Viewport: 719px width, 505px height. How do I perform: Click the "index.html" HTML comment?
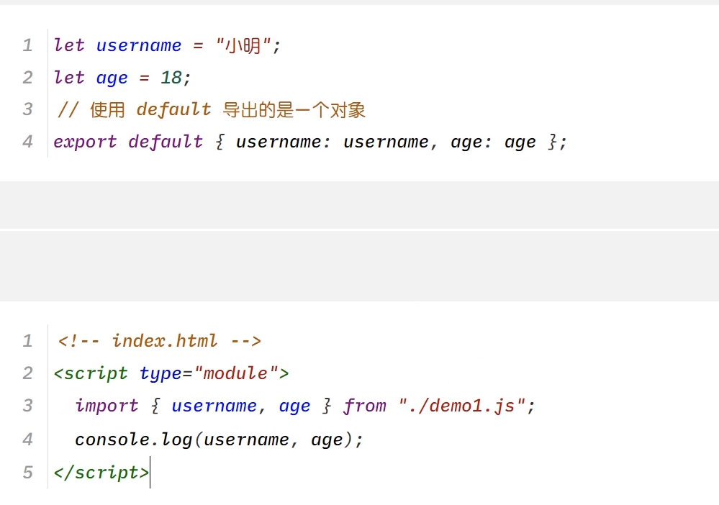[x=160, y=340]
